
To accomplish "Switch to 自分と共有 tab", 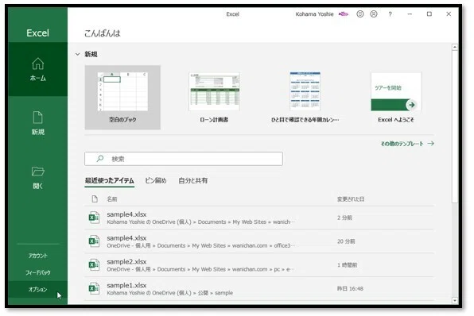I will (x=193, y=180).
